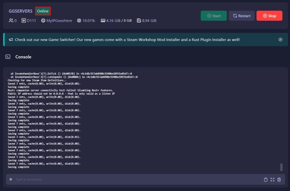Expand console to fullscreen
Viewport: 290px width, 191px height.
(x=272, y=179)
